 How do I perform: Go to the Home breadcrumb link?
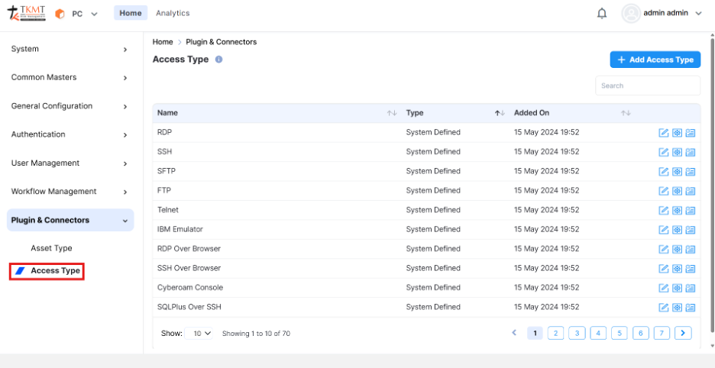click(163, 42)
